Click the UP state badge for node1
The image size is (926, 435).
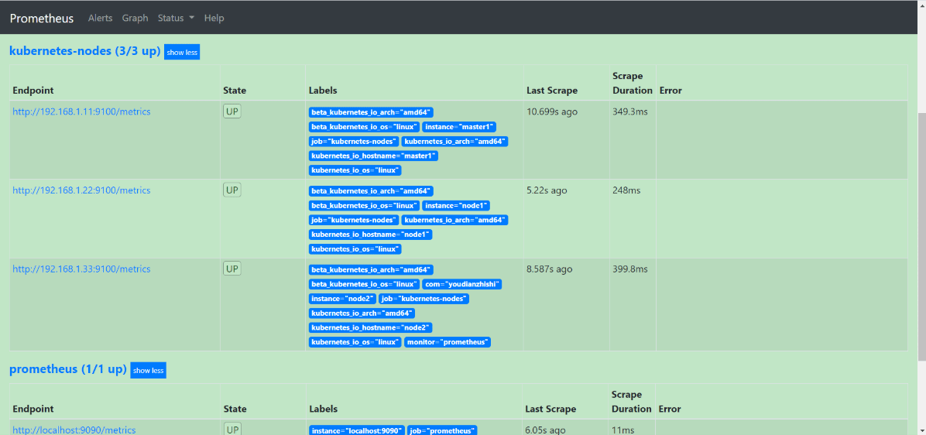tap(232, 190)
